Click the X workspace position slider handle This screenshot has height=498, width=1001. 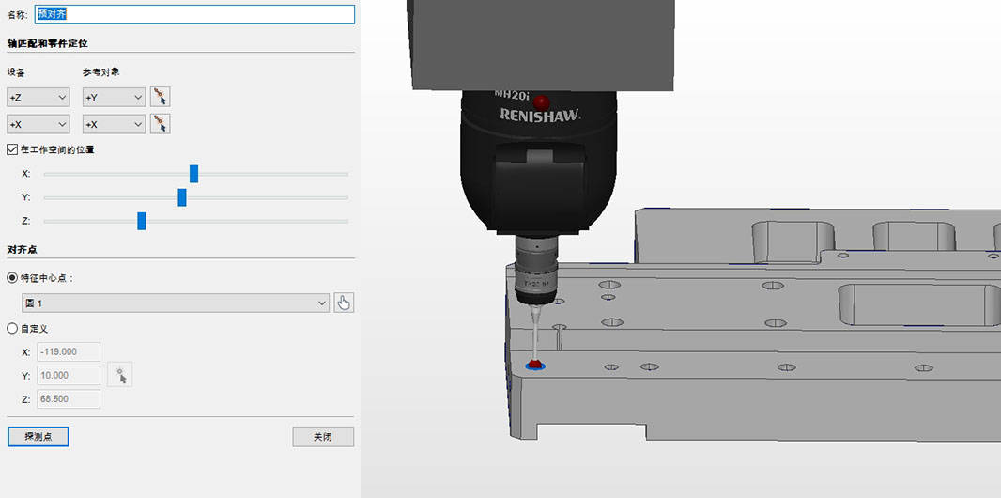coord(193,174)
